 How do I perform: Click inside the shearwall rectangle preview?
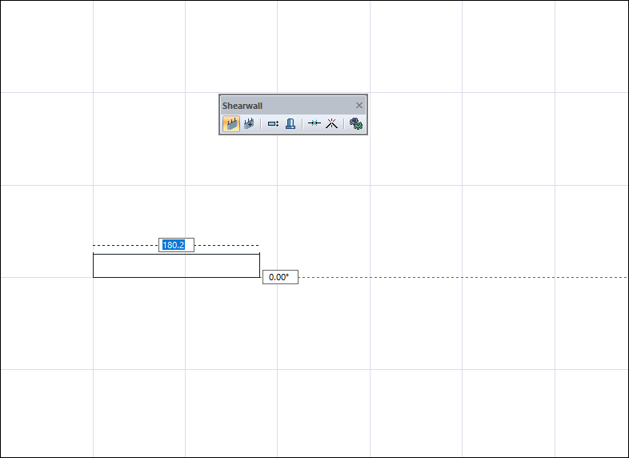click(177, 266)
